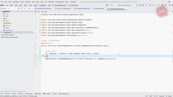
Task: Collapse all icon in Project panel header
Action: [x=25, y=8]
